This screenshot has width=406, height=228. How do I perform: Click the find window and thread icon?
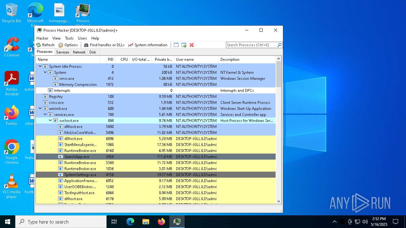[x=184, y=45]
